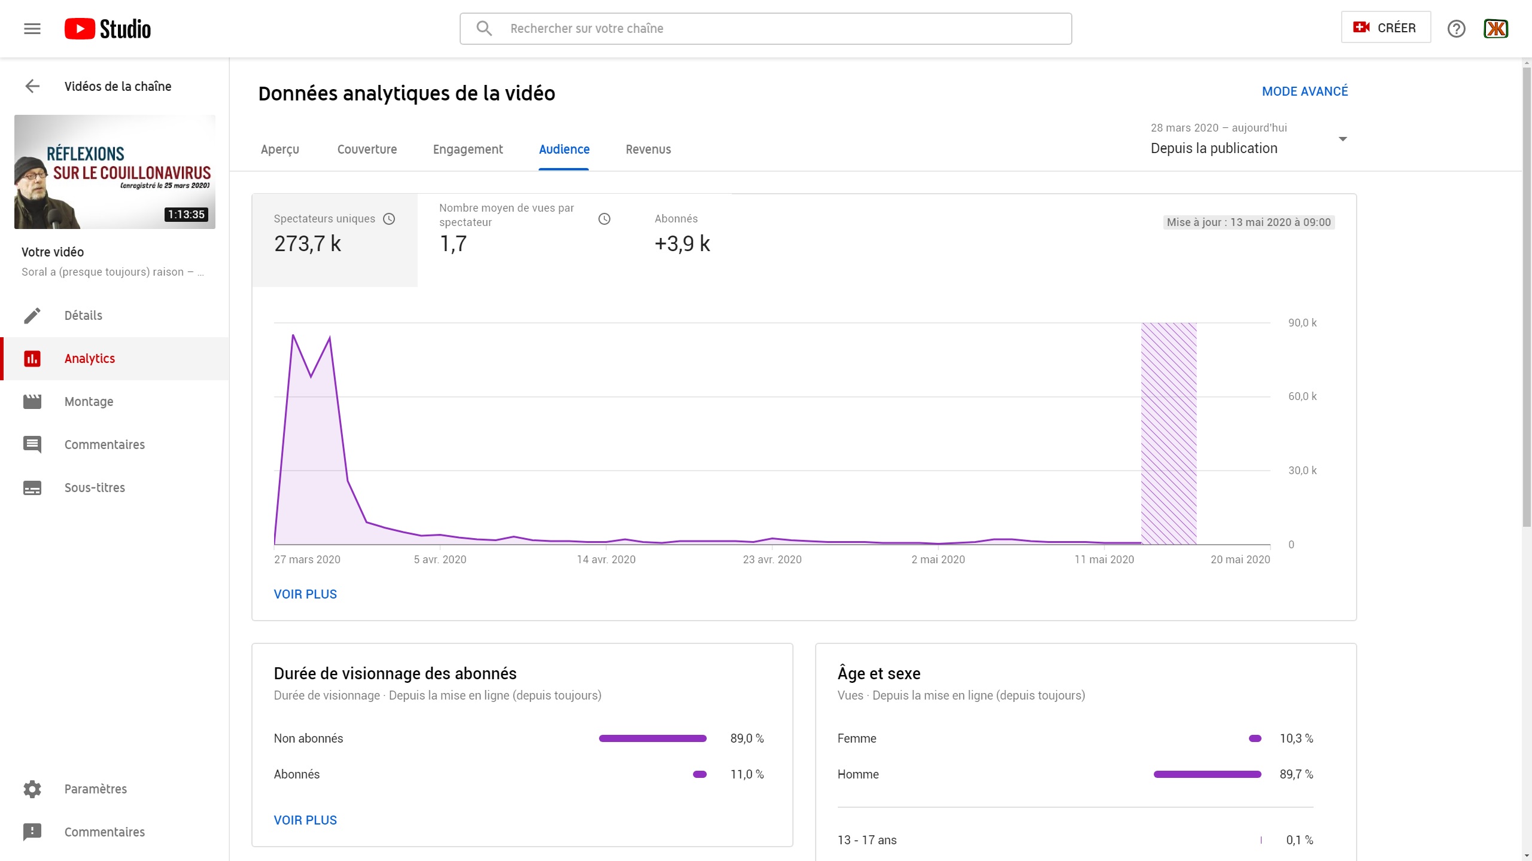Switch to the Couverture tab
Screen dimensions: 1532x861
coord(367,149)
